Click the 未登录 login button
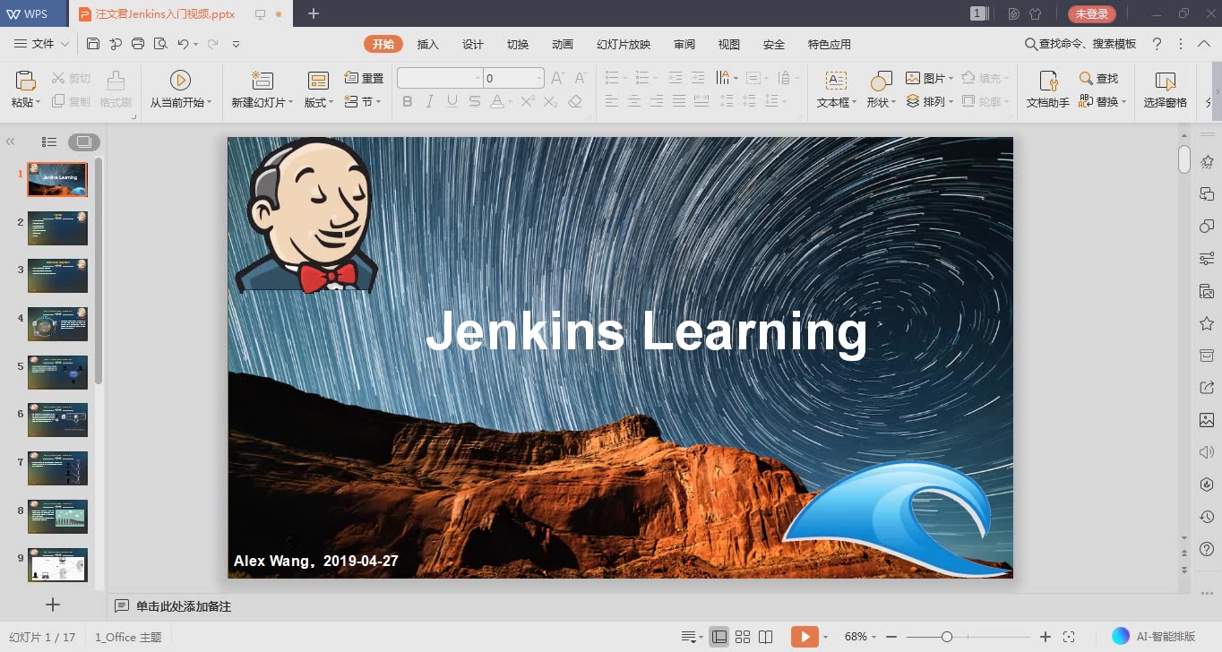The height and width of the screenshot is (652, 1222). [x=1092, y=13]
